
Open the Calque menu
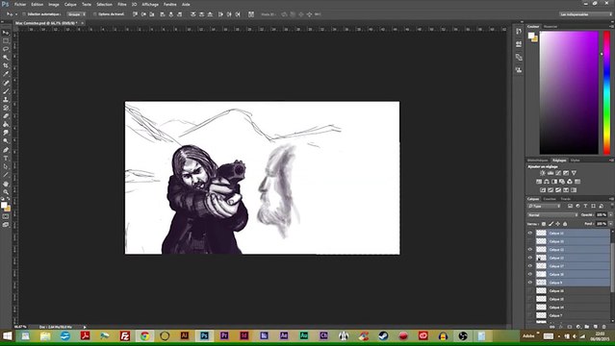pyautogui.click(x=70, y=4)
